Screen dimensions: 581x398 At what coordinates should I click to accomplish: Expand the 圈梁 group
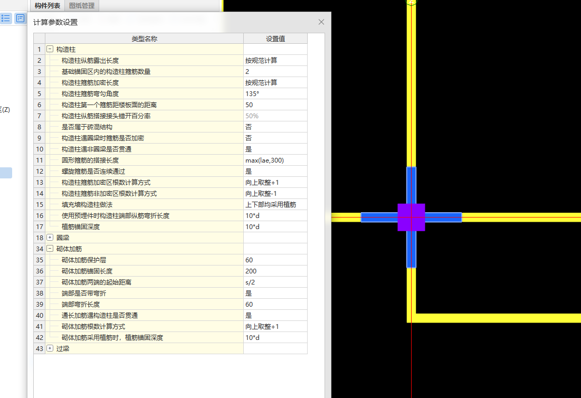pos(50,237)
